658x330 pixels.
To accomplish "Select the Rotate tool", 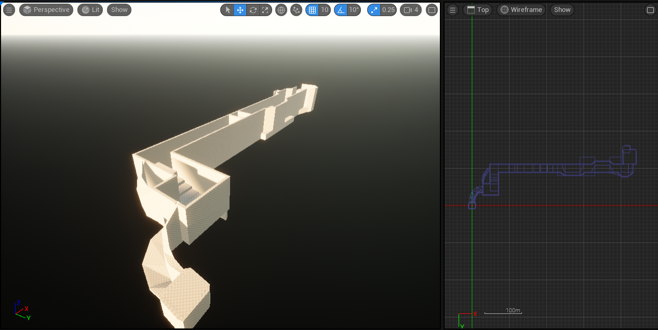I will (x=253, y=9).
